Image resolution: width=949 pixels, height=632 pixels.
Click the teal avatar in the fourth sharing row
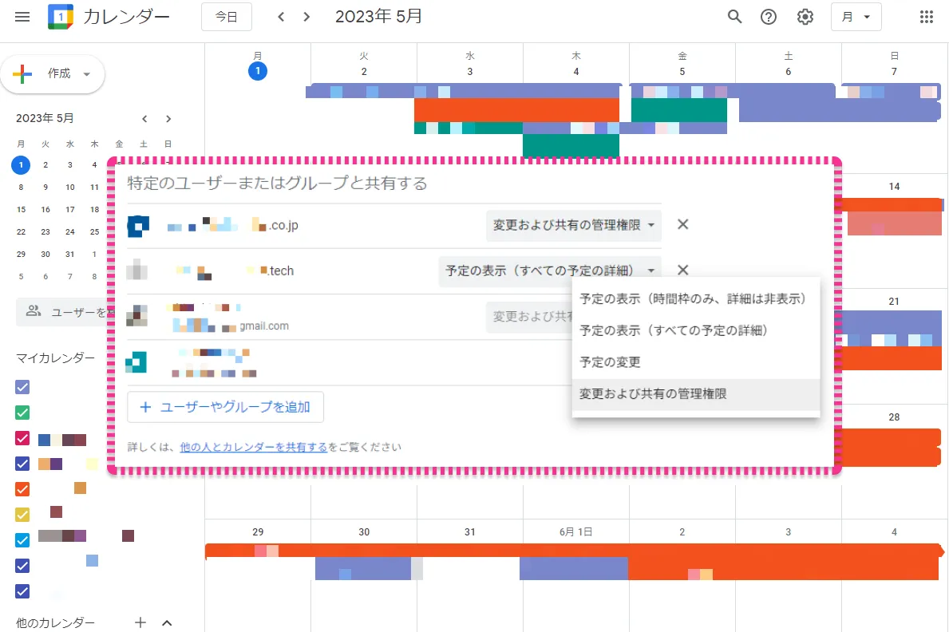136,362
